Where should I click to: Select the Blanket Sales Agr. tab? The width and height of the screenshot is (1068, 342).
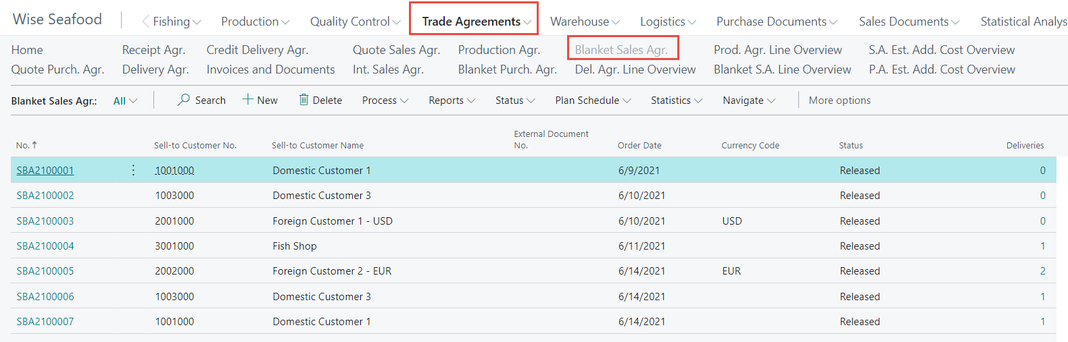(621, 50)
